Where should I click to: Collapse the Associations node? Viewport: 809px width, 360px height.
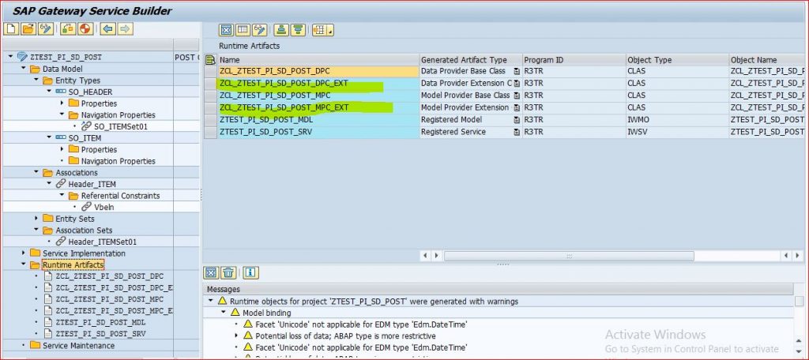36,172
